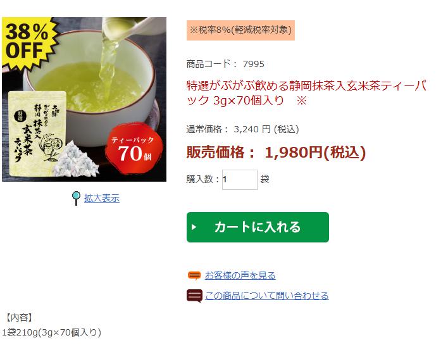
Task: Click the カートに入れる add to cart button
Action: pos(258,227)
